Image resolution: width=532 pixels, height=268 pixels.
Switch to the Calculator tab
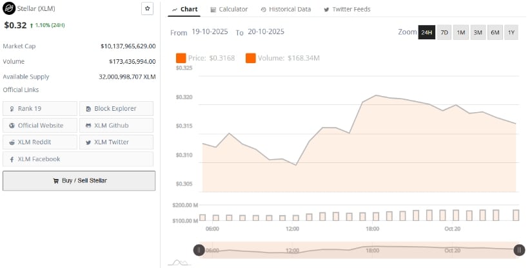point(229,9)
